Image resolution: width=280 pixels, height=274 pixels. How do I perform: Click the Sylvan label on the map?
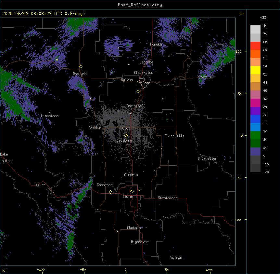[x=127, y=80]
